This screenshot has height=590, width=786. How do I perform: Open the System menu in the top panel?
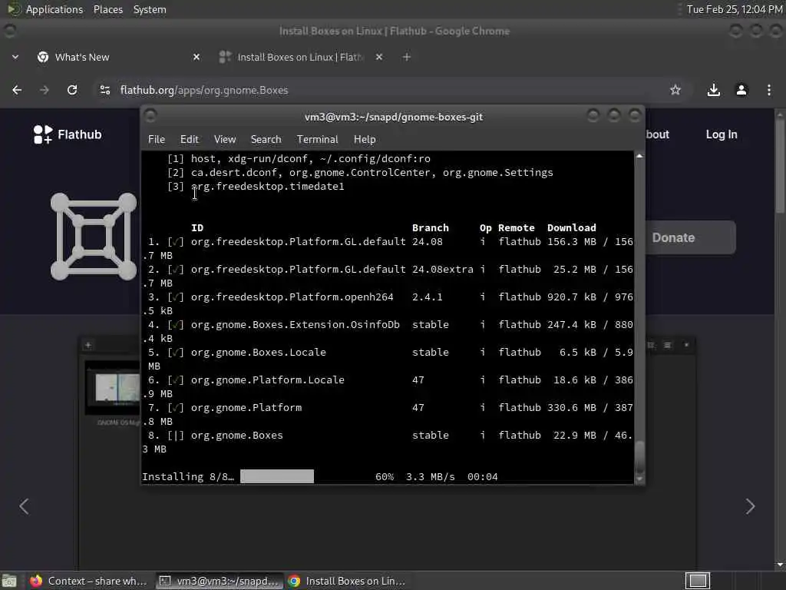pyautogui.click(x=150, y=9)
